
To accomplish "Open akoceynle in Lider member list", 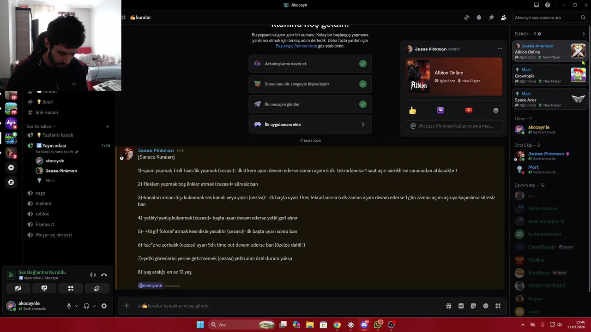I will pos(550,130).
